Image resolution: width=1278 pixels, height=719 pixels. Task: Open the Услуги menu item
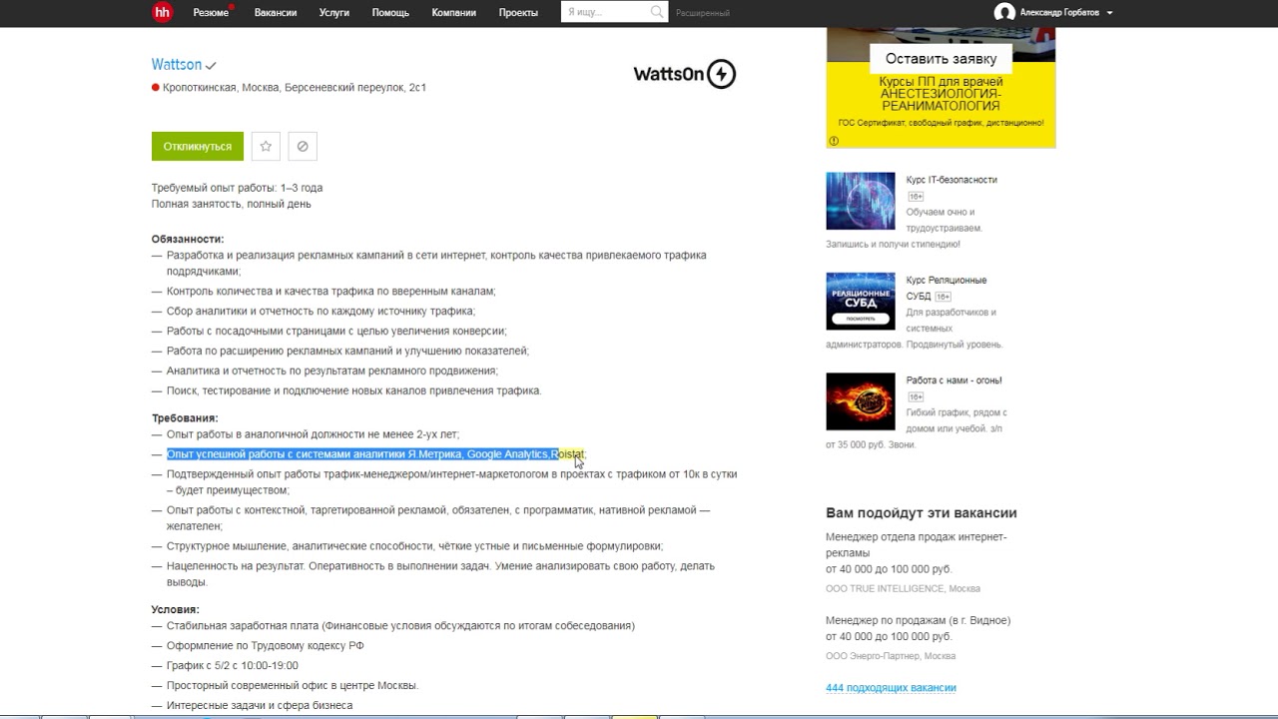pyautogui.click(x=334, y=13)
